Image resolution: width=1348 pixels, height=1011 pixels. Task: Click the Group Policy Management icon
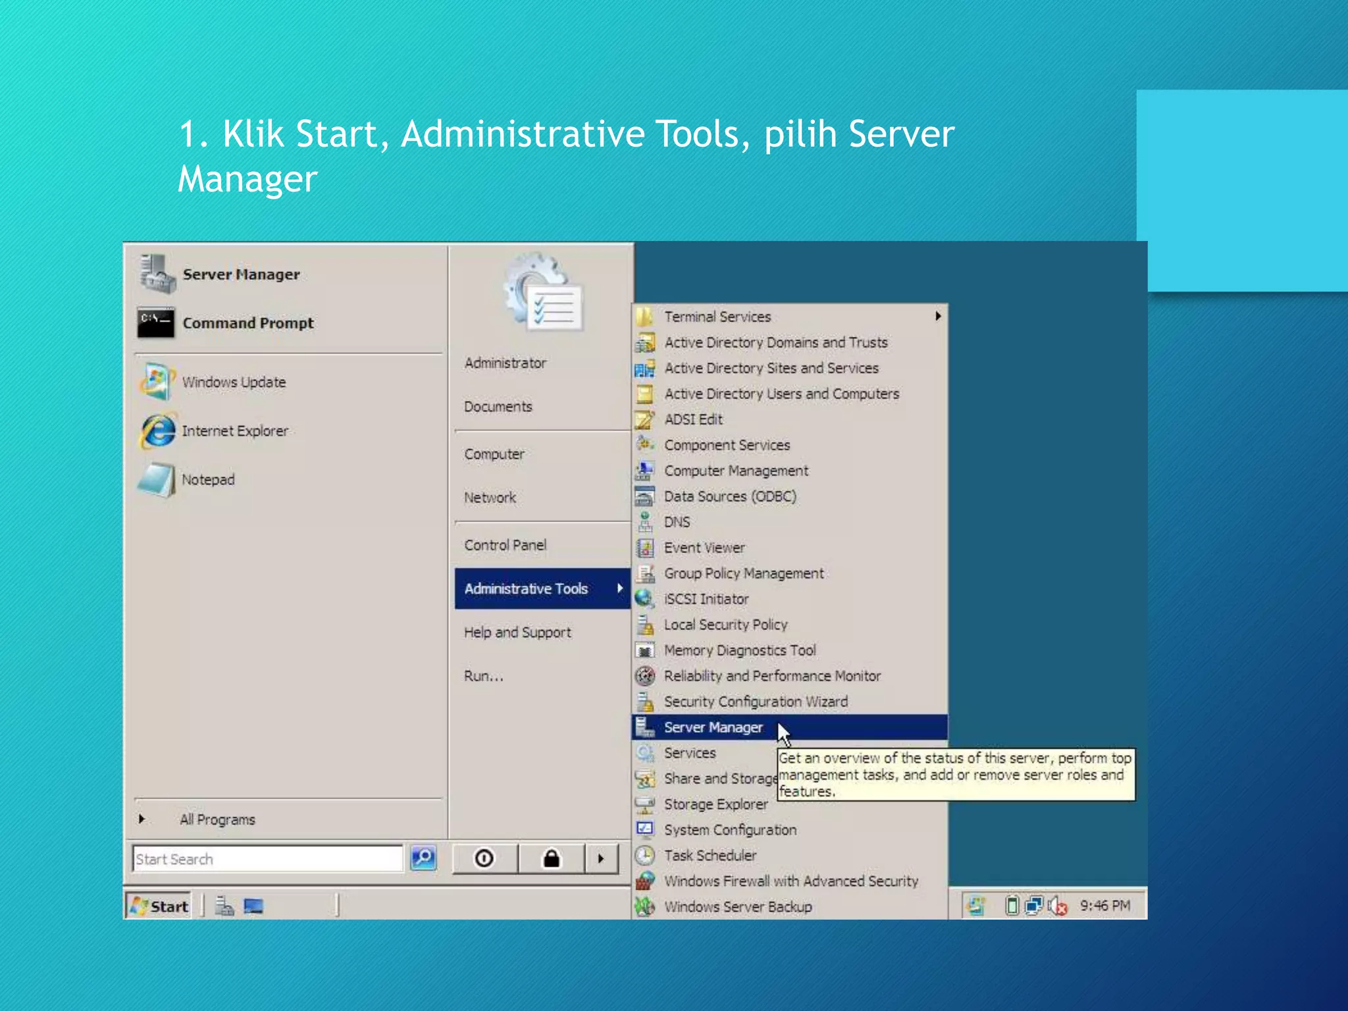tap(645, 573)
